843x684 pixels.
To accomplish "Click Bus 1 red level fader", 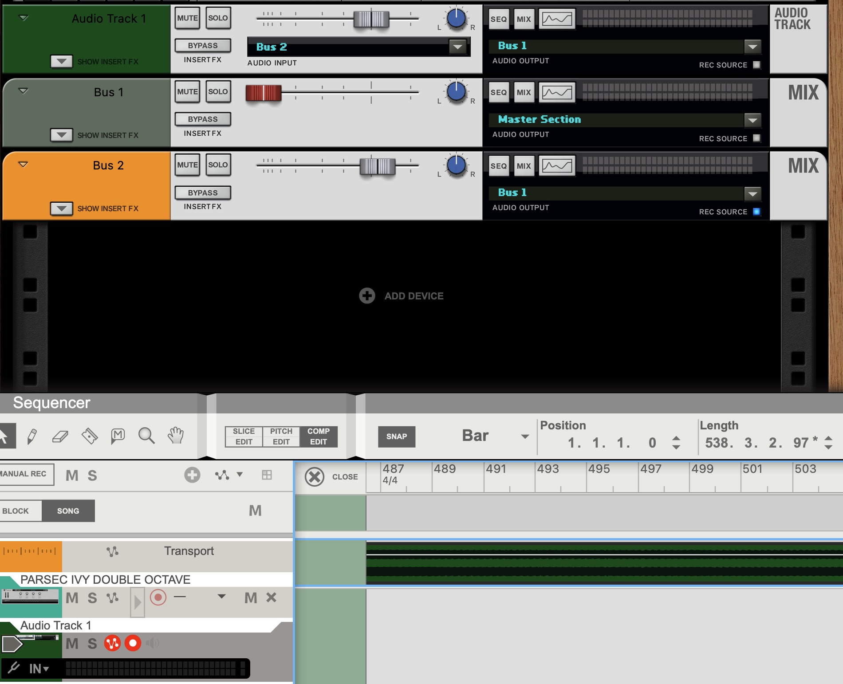I will [x=264, y=92].
